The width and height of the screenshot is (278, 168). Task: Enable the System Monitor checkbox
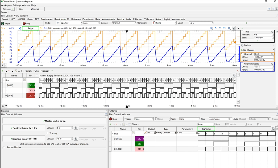(4, 147)
